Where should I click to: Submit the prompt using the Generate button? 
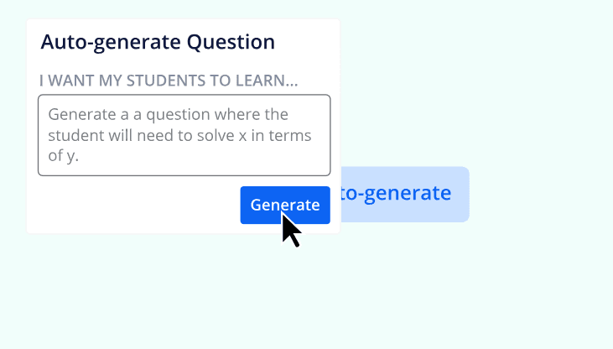pyautogui.click(x=285, y=205)
